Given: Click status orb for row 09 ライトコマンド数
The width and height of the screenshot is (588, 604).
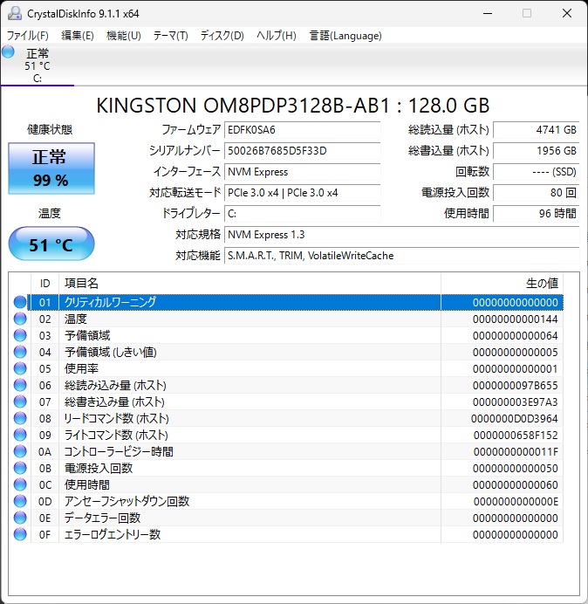Looking at the screenshot, I should pyautogui.click(x=20, y=435).
